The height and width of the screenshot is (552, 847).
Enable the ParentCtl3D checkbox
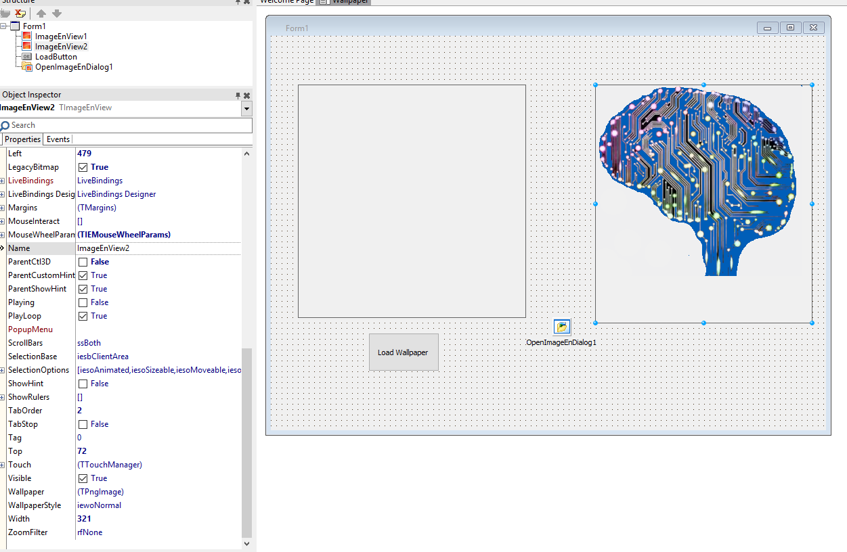tap(83, 262)
